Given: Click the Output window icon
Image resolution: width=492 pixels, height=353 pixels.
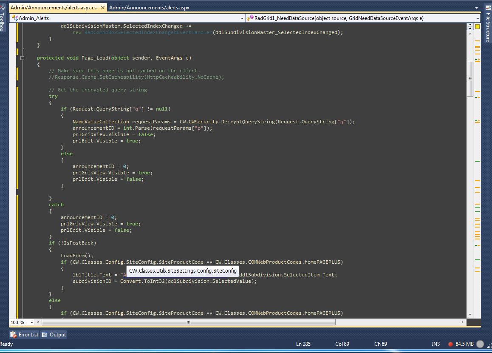Looking at the screenshot, I should point(45,335).
